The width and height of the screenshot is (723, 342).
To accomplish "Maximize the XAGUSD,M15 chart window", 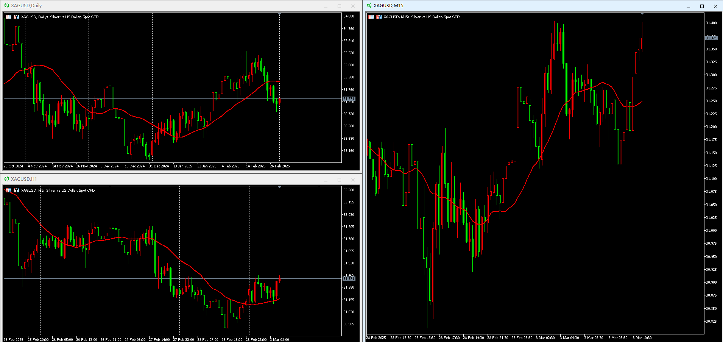I will tap(702, 6).
